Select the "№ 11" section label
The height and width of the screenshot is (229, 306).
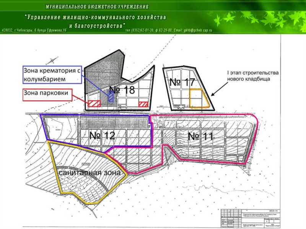click(x=200, y=135)
